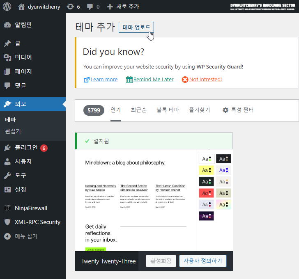Click the 외모 paintbrush icon
Viewport: 299px width, 279px height.
[x=7, y=104]
